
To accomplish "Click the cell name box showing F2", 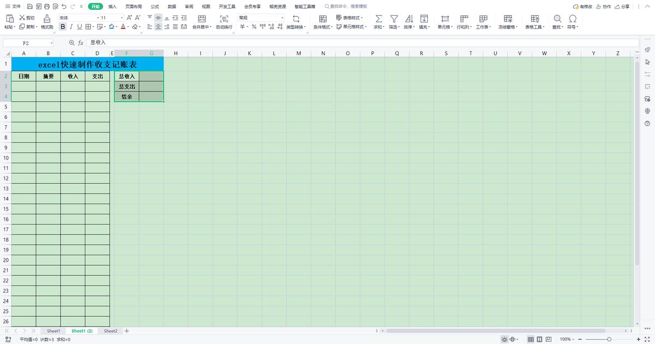I will click(28, 43).
